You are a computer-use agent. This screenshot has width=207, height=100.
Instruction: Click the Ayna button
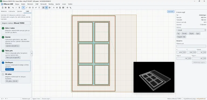198,34
